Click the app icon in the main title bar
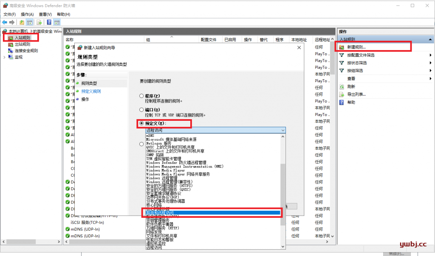The image size is (435, 256). click(x=5, y=5)
